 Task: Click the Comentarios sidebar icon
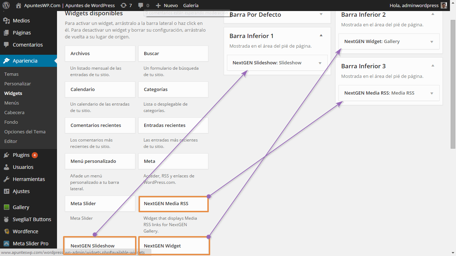pos(6,45)
